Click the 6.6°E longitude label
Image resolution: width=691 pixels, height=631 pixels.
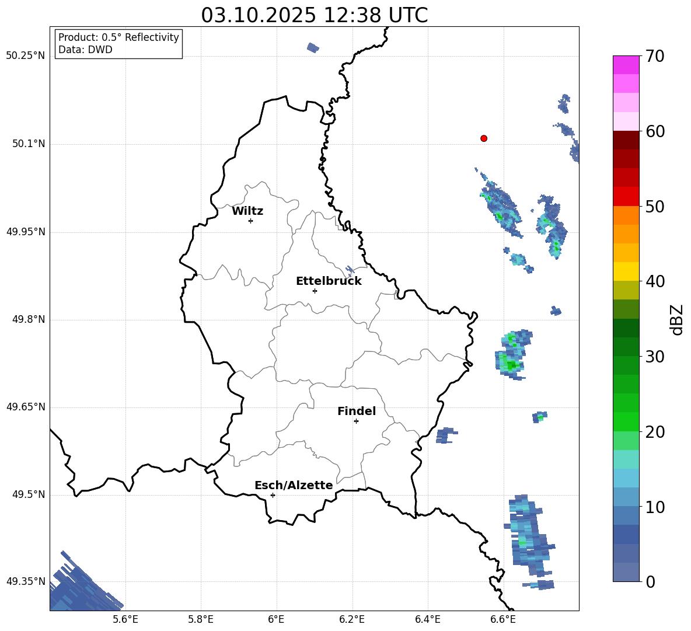click(503, 619)
